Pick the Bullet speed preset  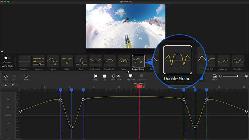tap(67, 61)
